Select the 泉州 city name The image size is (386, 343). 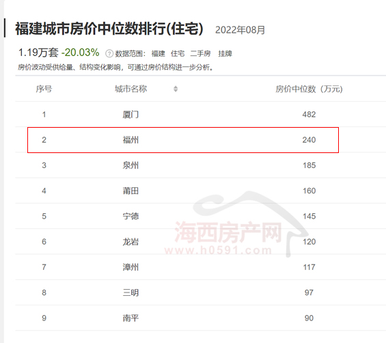[130, 165]
